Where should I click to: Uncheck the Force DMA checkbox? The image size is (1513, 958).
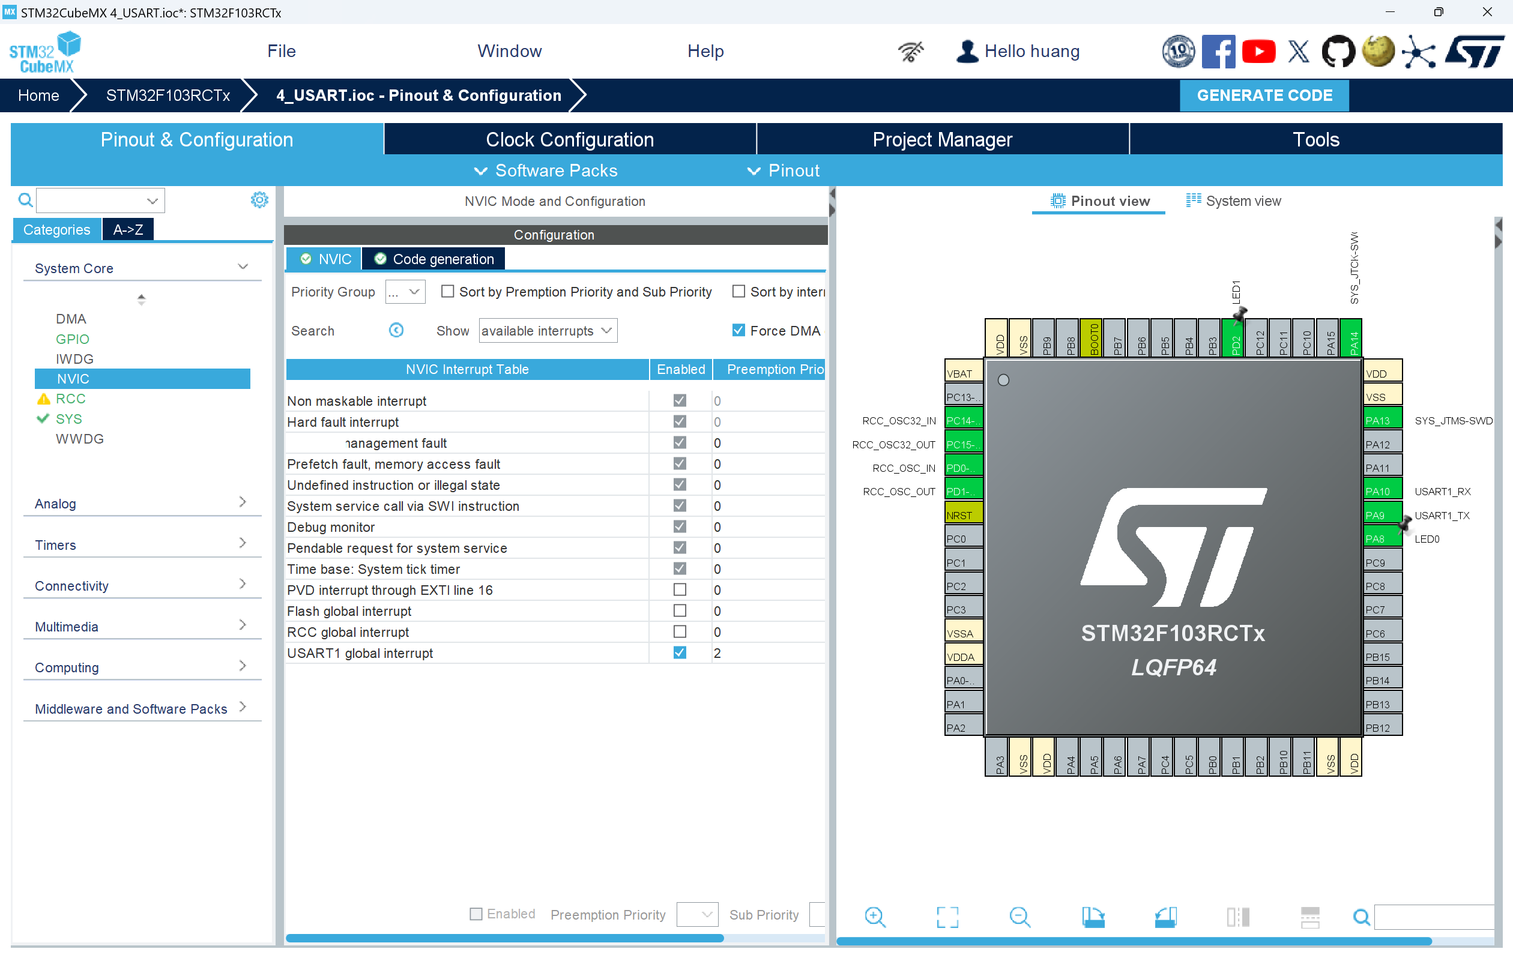(x=738, y=330)
